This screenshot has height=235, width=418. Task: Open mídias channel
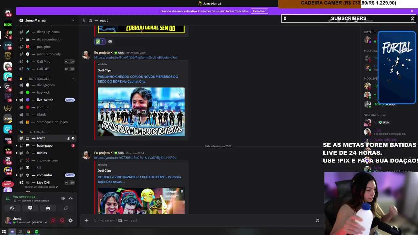(x=47, y=153)
